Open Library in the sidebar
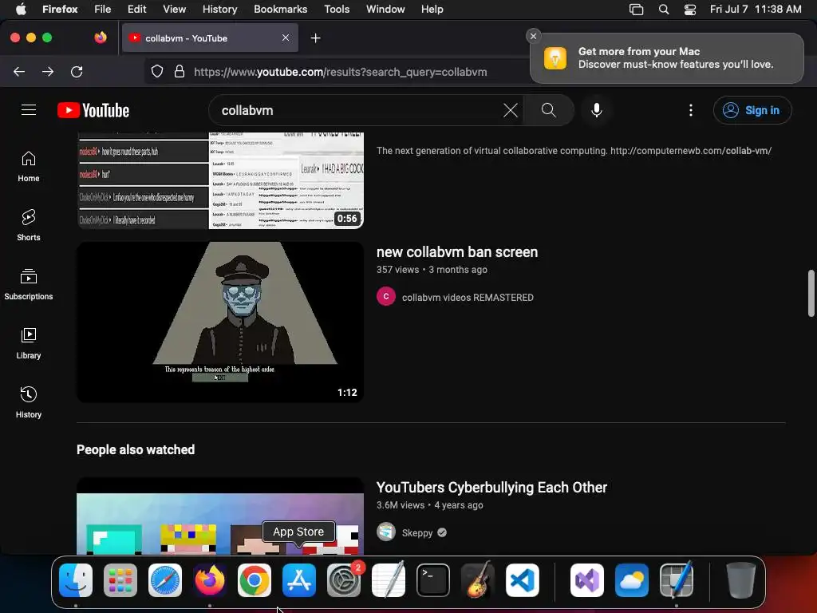Image resolution: width=817 pixels, height=613 pixels. point(29,343)
